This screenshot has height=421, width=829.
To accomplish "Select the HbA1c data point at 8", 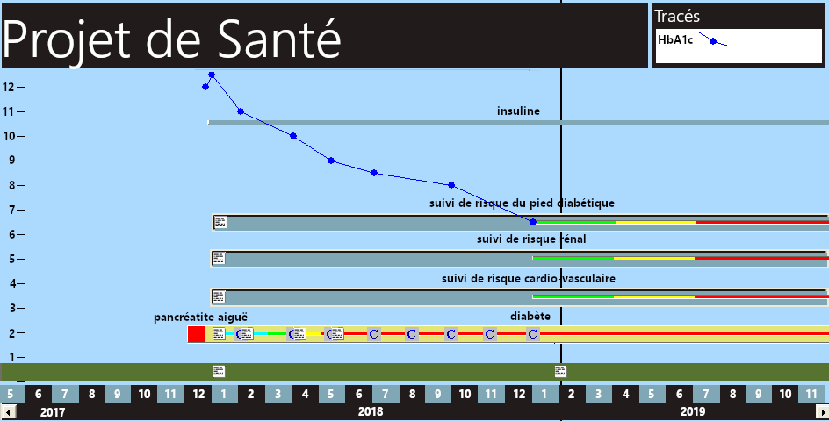I will click(451, 185).
